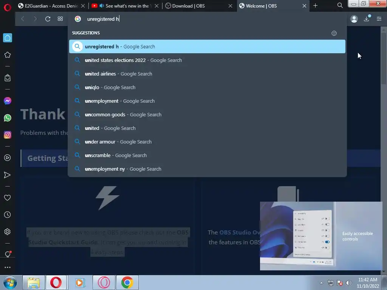Open Speed Dial grid icon in the toolbar
Screen dimensions: 387x290
pyautogui.click(x=60, y=19)
